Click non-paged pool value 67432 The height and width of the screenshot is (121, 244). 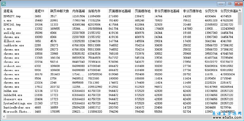point(187,87)
